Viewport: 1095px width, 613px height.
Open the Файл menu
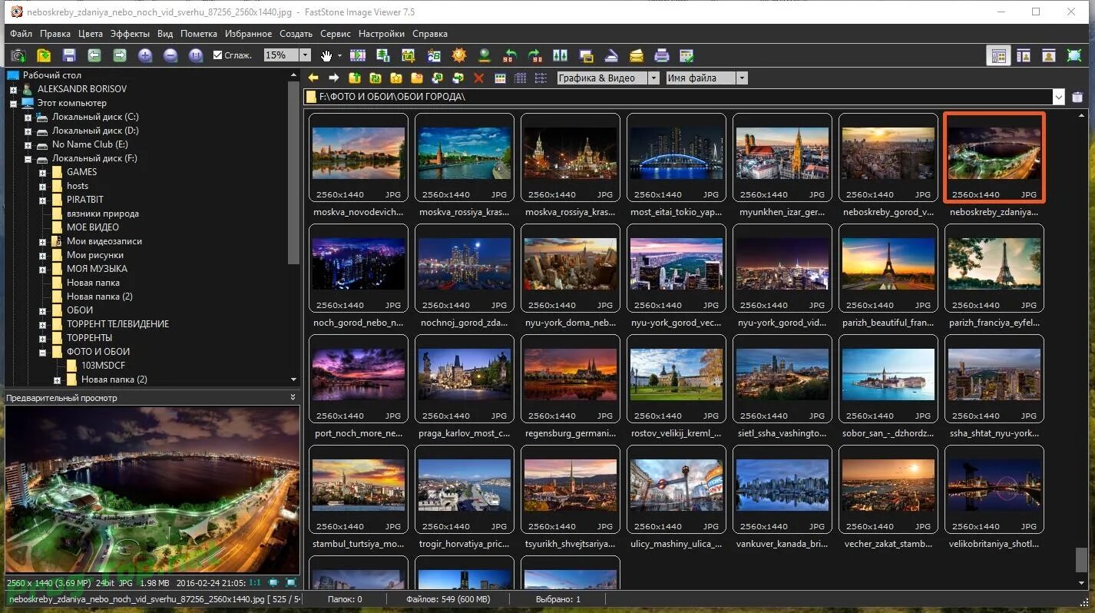(21, 34)
